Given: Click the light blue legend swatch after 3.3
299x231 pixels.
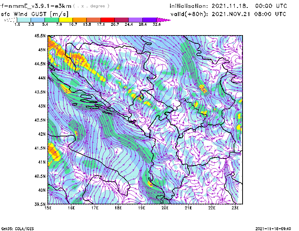Looking at the screenshot, I should coord(38,20).
